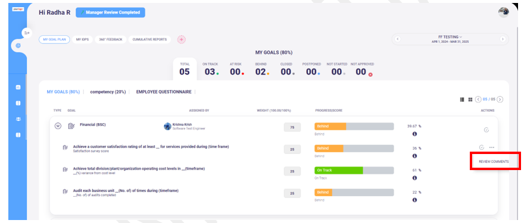Click the yourlogo brand logo

pyautogui.click(x=17, y=10)
